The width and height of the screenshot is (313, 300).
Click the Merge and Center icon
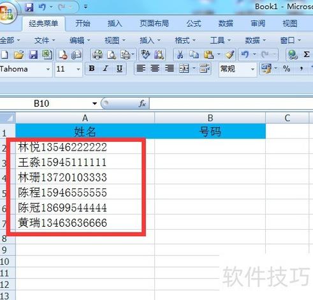(x=184, y=68)
